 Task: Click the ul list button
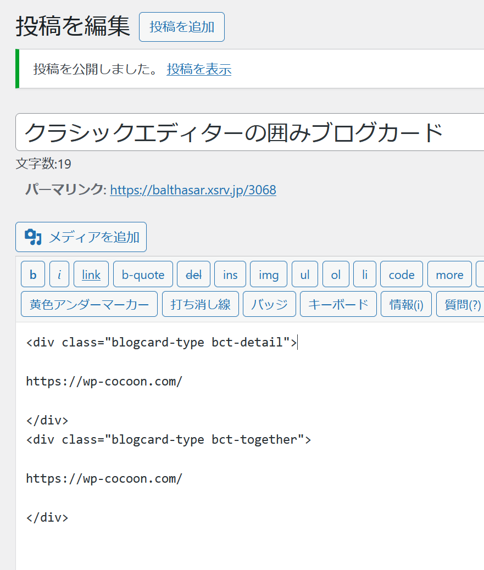305,274
